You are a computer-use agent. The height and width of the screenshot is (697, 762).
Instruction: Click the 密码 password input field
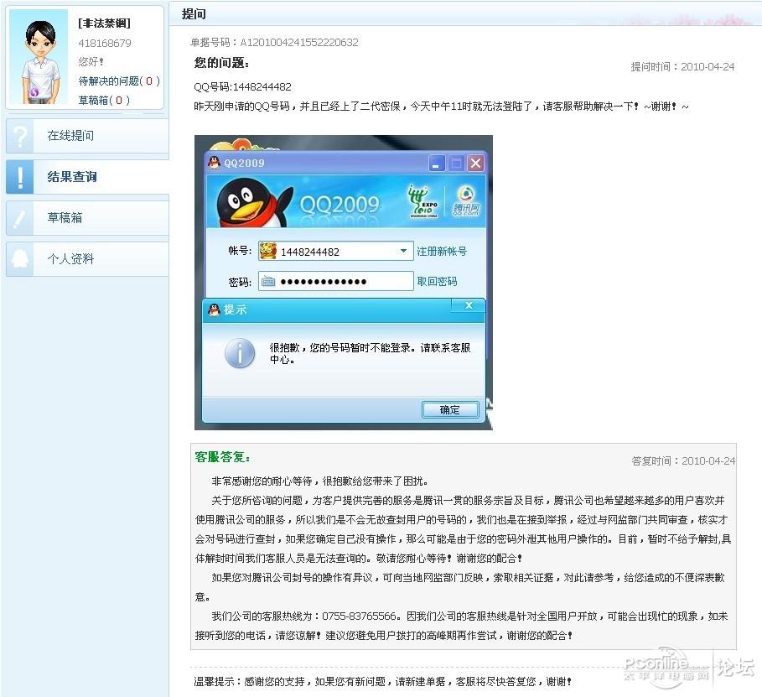336,281
